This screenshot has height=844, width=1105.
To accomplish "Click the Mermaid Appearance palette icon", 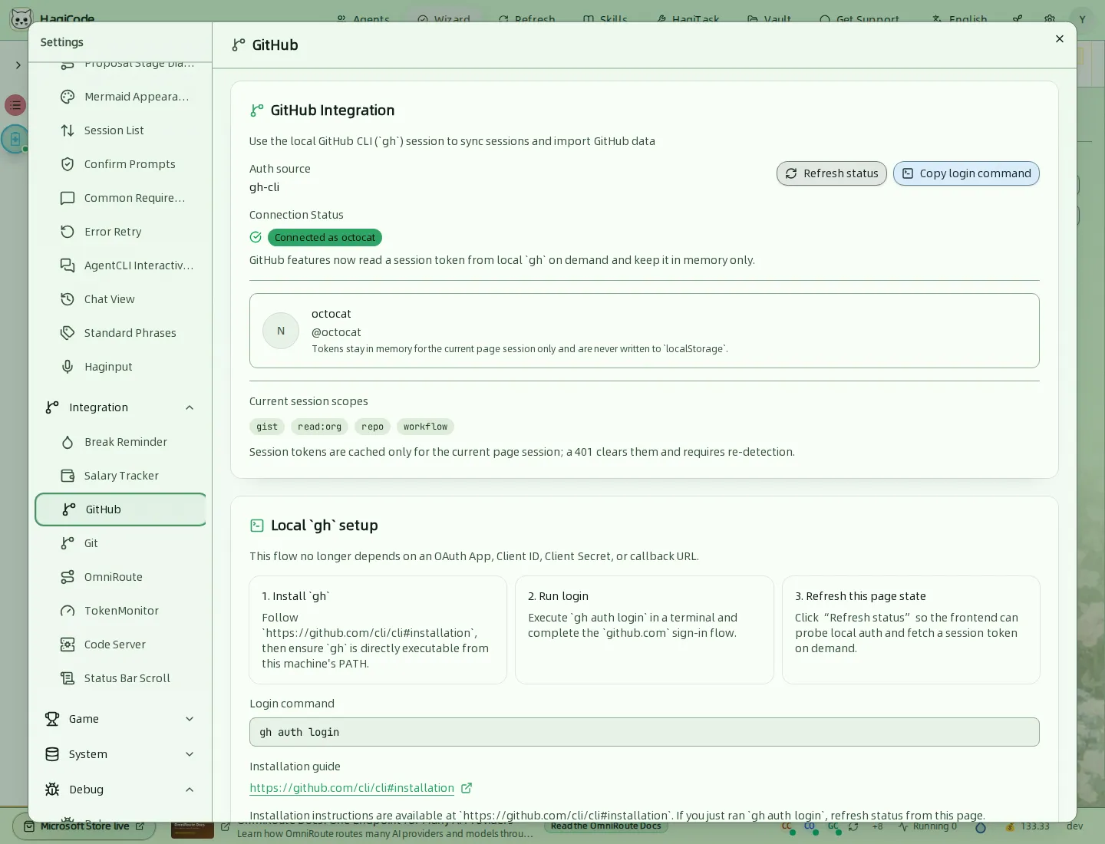I will [68, 97].
